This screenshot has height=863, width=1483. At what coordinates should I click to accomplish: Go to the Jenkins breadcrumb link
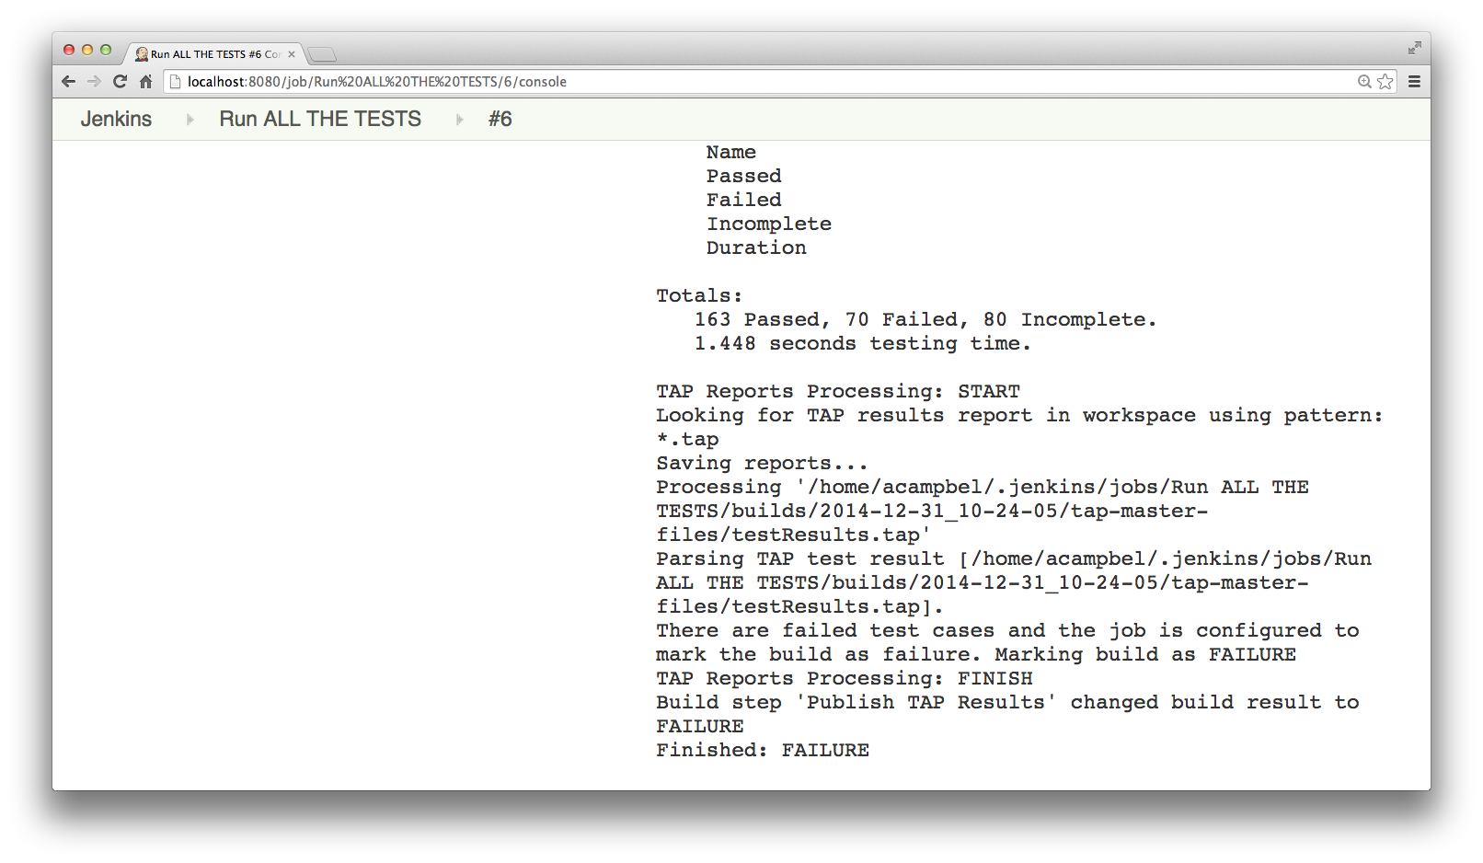click(x=116, y=119)
